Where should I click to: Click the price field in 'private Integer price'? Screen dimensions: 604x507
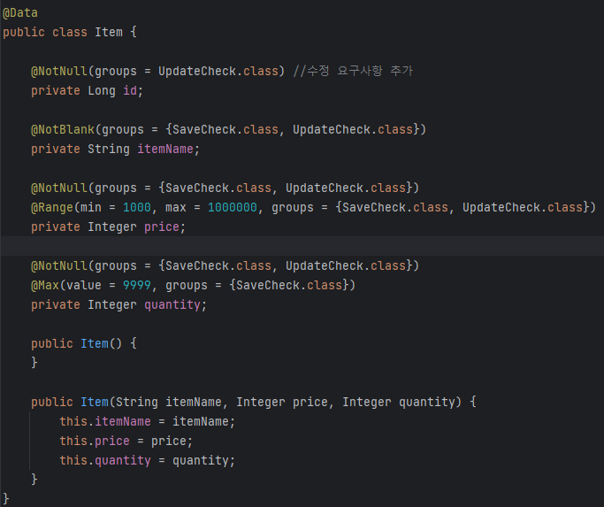162,227
